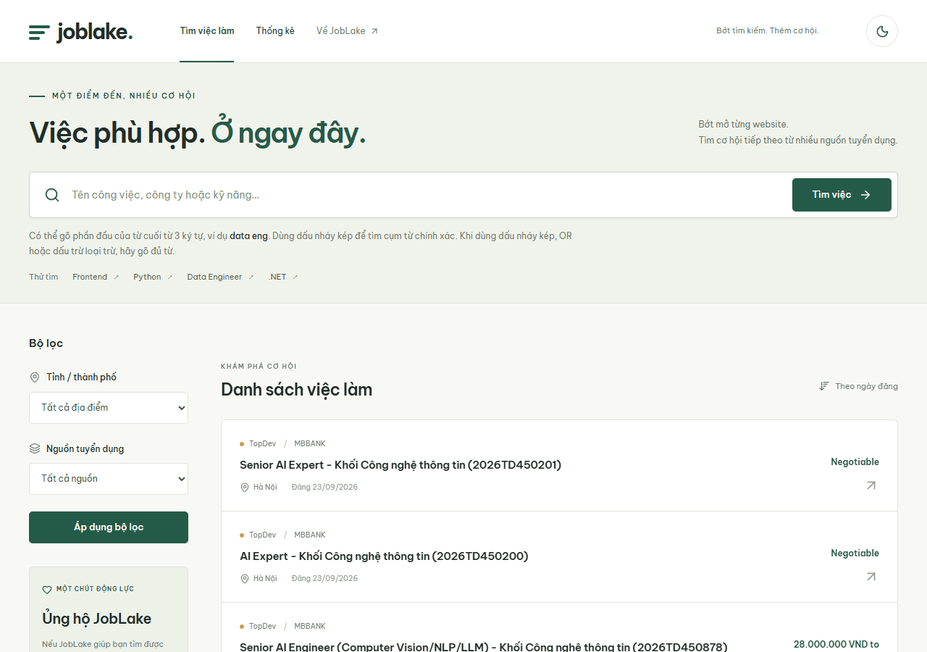The width and height of the screenshot is (927, 652).
Task: Try the Data Engineer suggested search
Action: (220, 277)
